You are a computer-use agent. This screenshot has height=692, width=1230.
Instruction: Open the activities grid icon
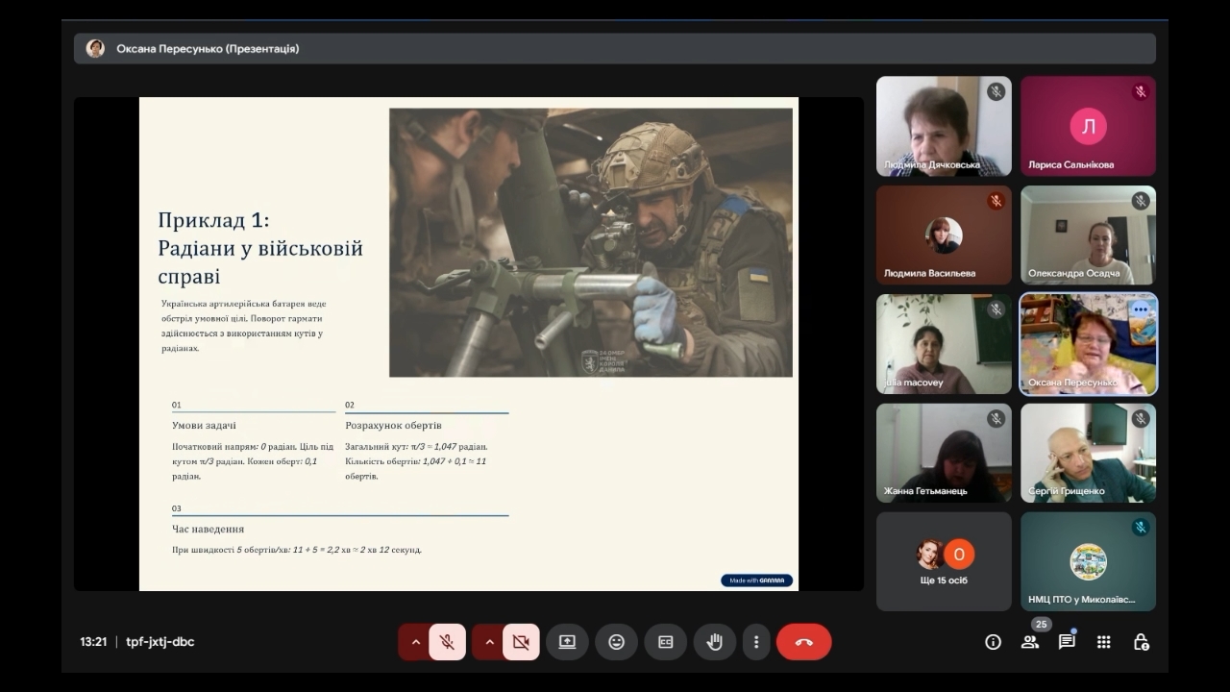[1103, 642]
